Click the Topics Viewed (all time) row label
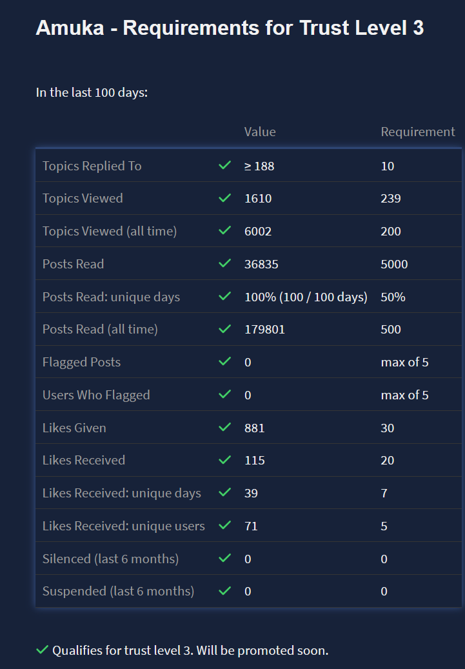This screenshot has width=465, height=669. 110,231
